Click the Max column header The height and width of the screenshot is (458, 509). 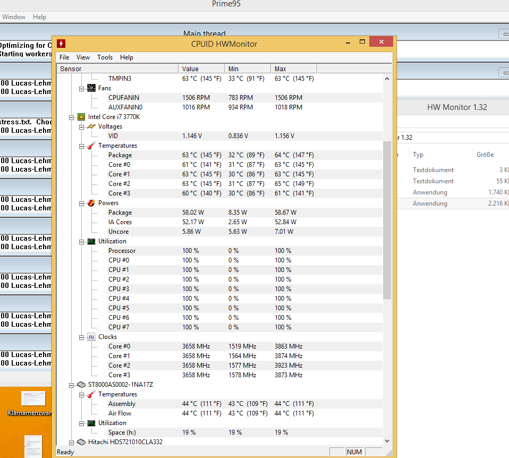click(x=294, y=69)
